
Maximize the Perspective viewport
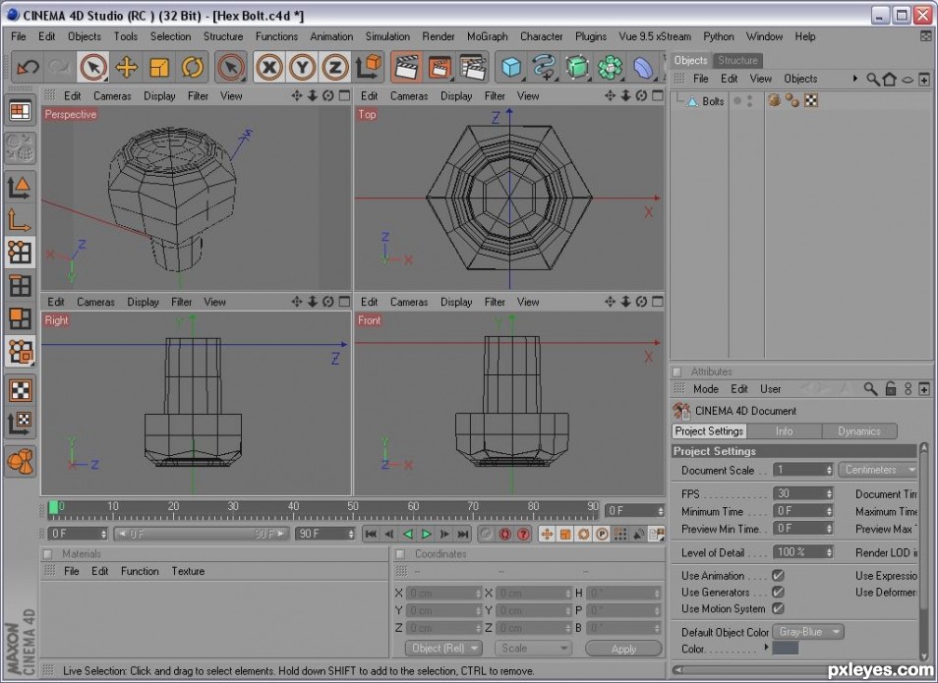[x=344, y=95]
